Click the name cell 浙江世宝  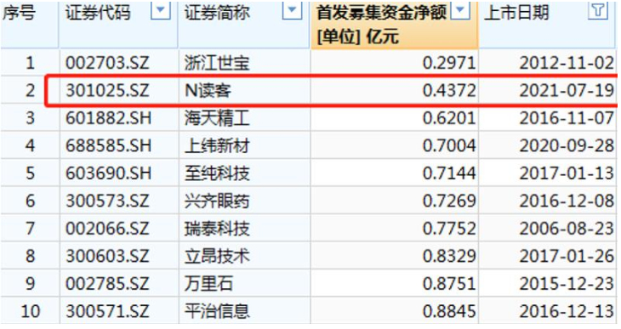tap(217, 63)
